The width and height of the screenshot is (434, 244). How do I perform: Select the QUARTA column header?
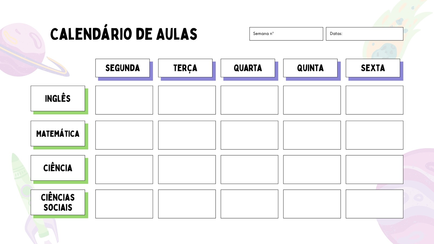[x=248, y=68]
